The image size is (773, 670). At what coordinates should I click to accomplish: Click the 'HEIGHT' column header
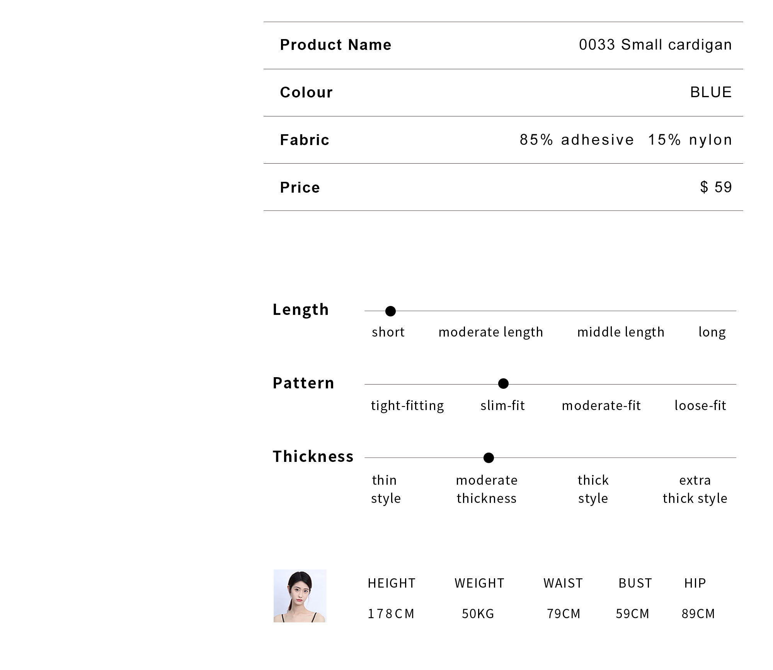[392, 583]
